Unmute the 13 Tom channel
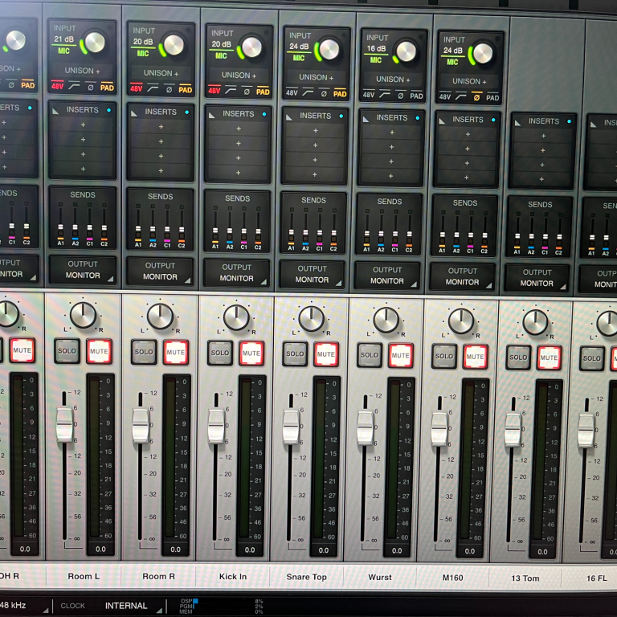Image resolution: width=617 pixels, height=617 pixels. tap(549, 358)
